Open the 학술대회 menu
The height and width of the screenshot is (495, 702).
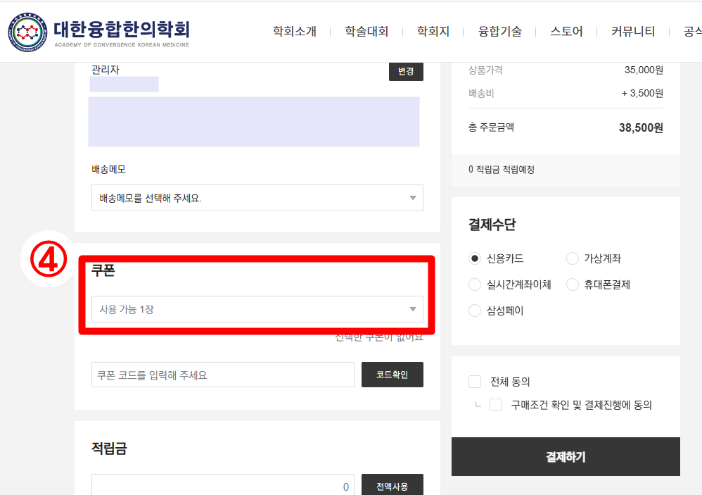[x=366, y=32]
